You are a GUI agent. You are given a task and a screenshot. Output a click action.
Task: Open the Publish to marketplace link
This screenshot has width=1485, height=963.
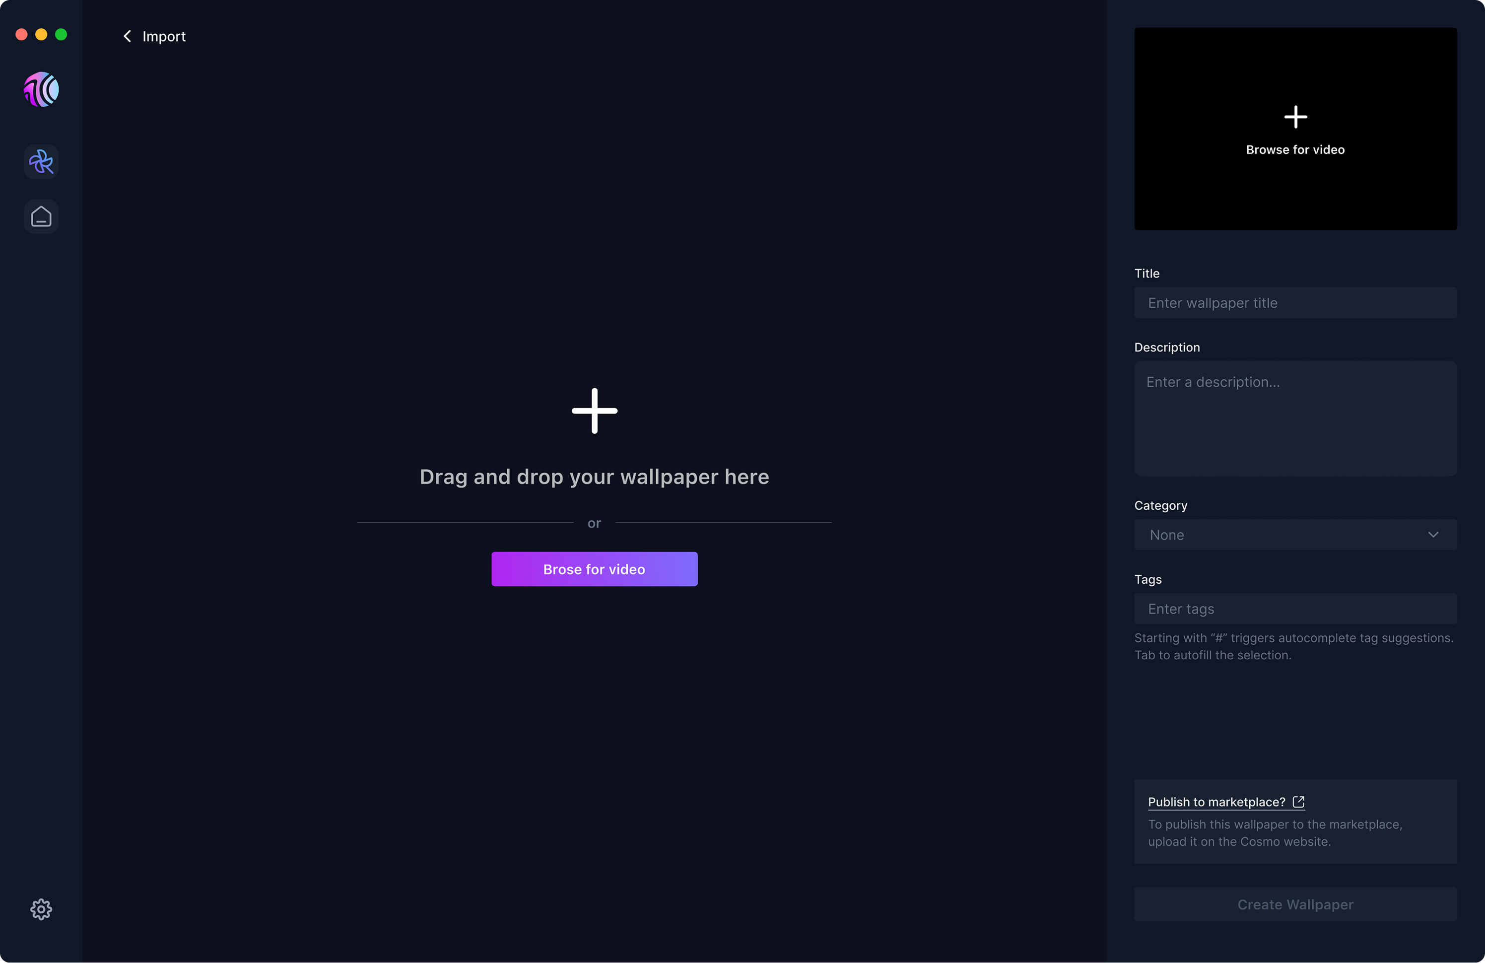1216,802
